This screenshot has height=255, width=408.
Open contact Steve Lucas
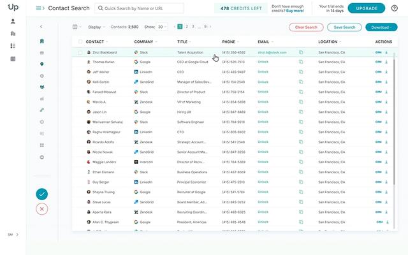(101, 202)
